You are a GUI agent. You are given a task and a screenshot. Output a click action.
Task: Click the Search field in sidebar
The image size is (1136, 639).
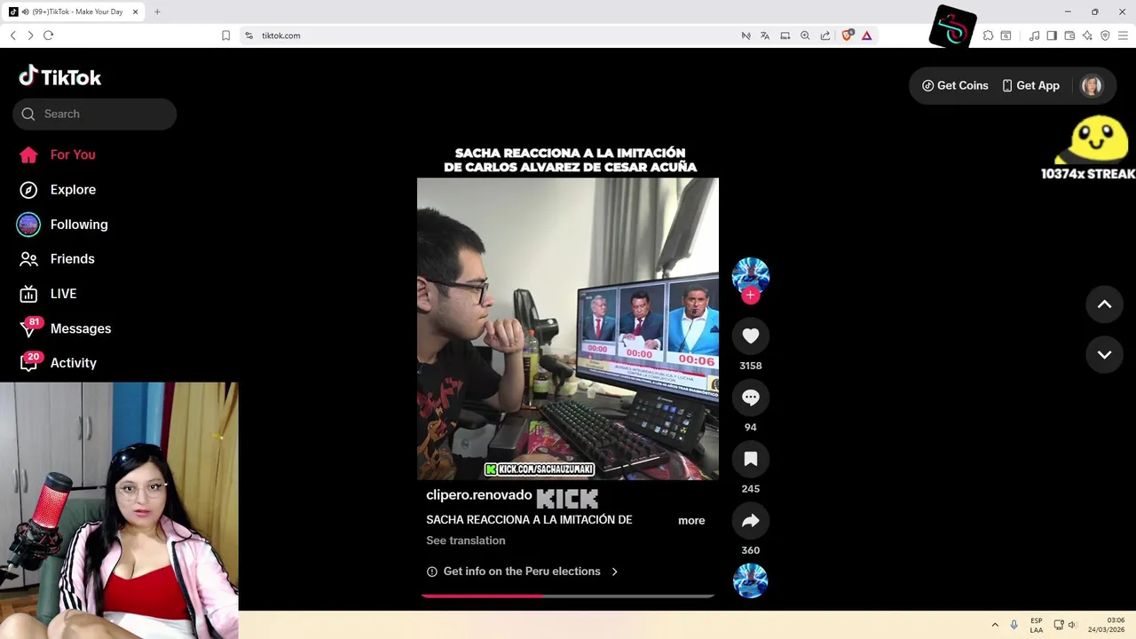pyautogui.click(x=94, y=114)
